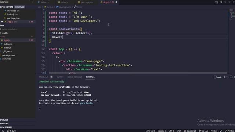The height and width of the screenshot is (132, 235).
Task: Open new terminal launch profile dropdown
Action: click(227, 77)
